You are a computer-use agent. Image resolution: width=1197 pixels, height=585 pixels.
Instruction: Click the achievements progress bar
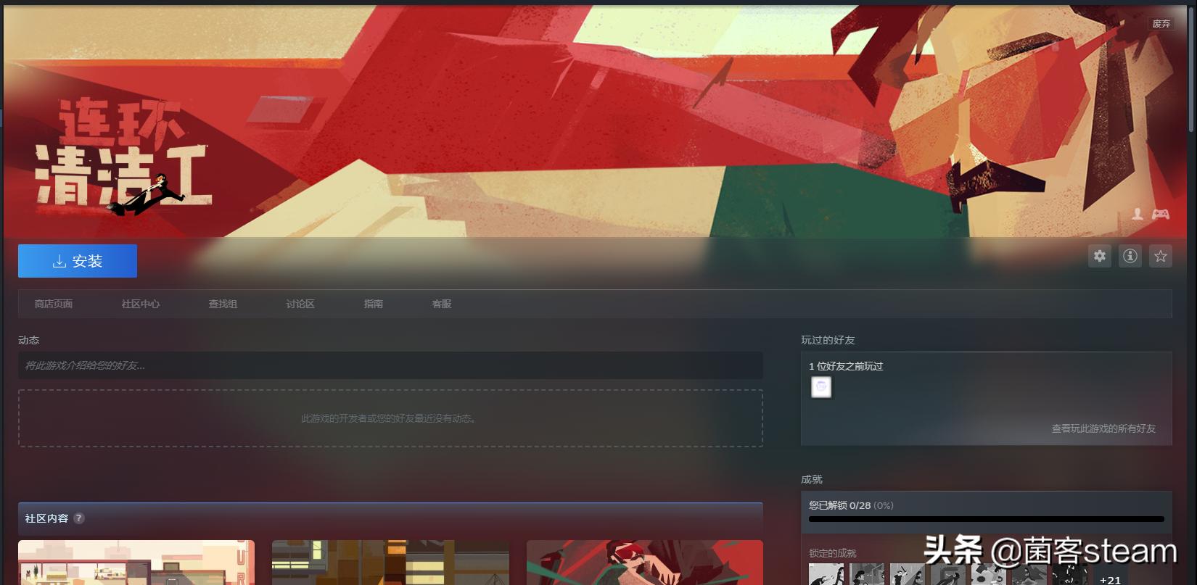pyautogui.click(x=986, y=519)
